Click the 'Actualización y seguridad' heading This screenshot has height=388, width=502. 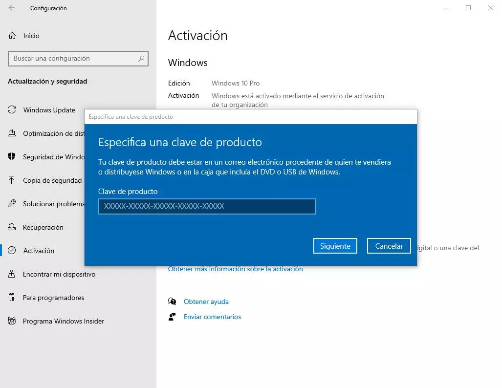tap(47, 81)
